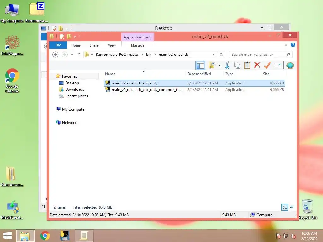Open Customize Quick Access Toolbar dropdown
The height and width of the screenshot is (242, 323).
coord(75,37)
